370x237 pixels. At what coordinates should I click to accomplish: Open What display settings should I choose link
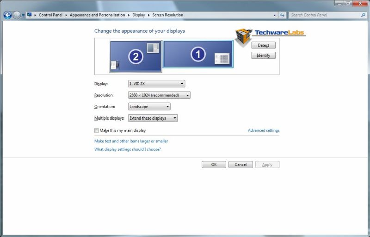pyautogui.click(x=128, y=149)
